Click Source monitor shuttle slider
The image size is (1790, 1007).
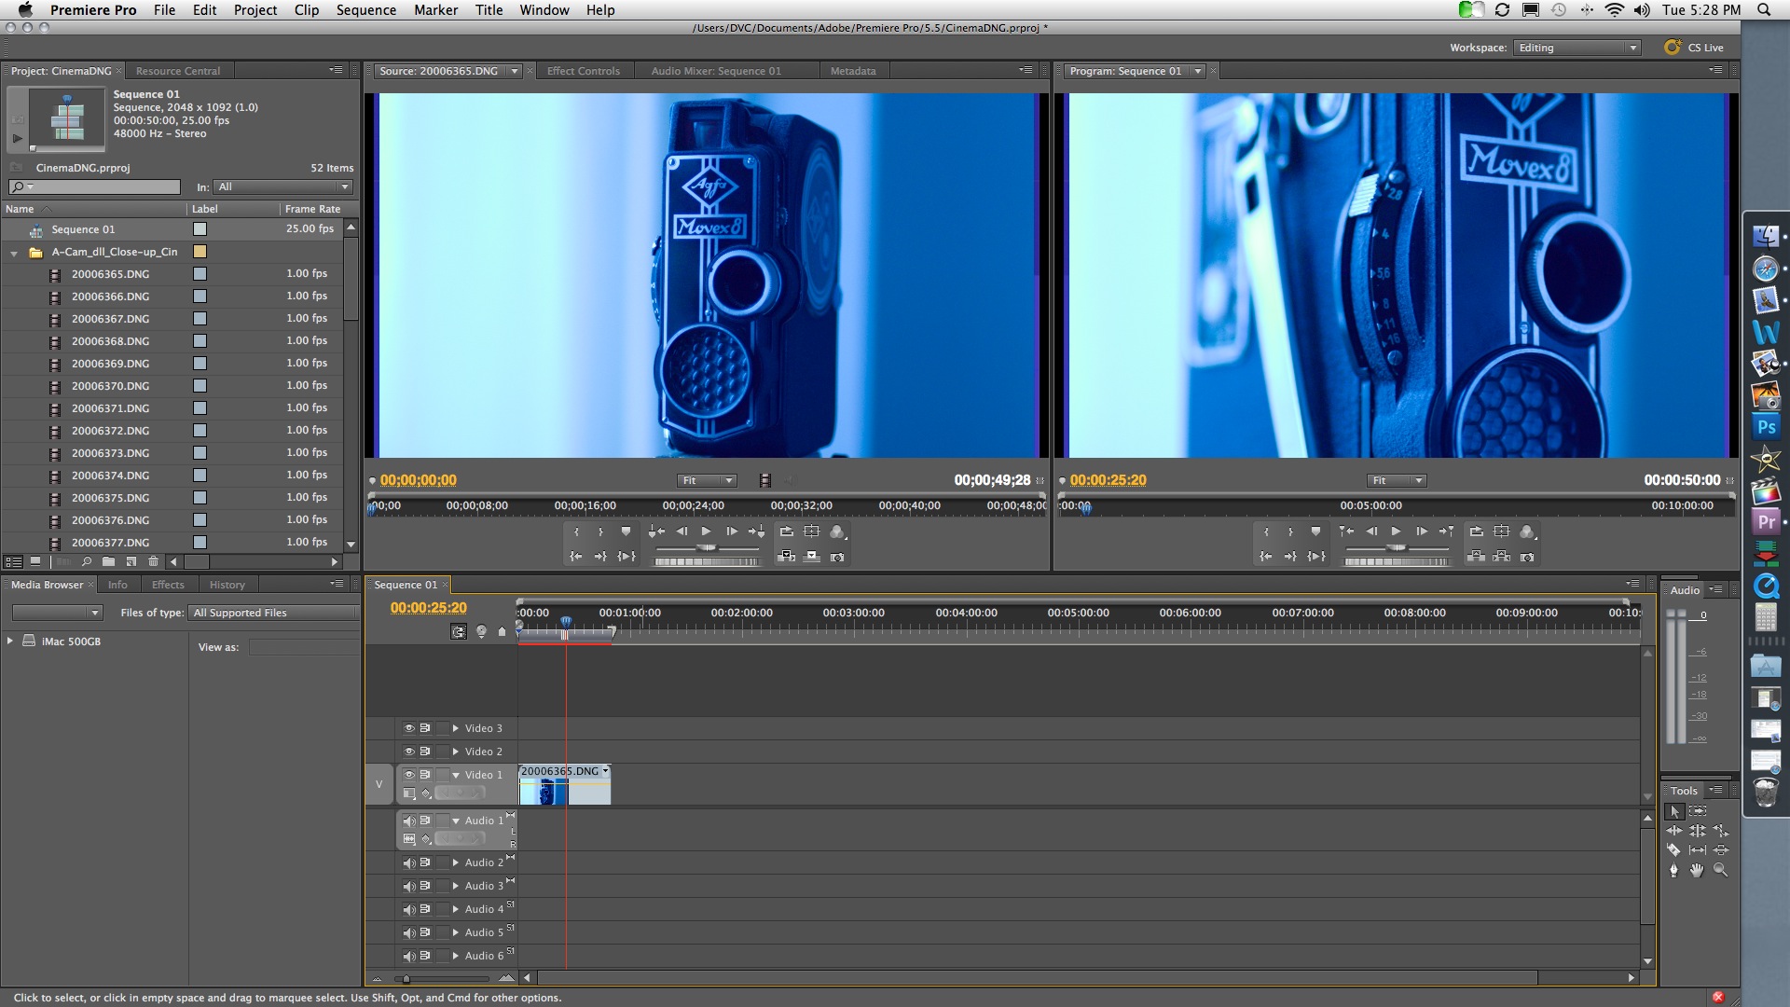[708, 548]
